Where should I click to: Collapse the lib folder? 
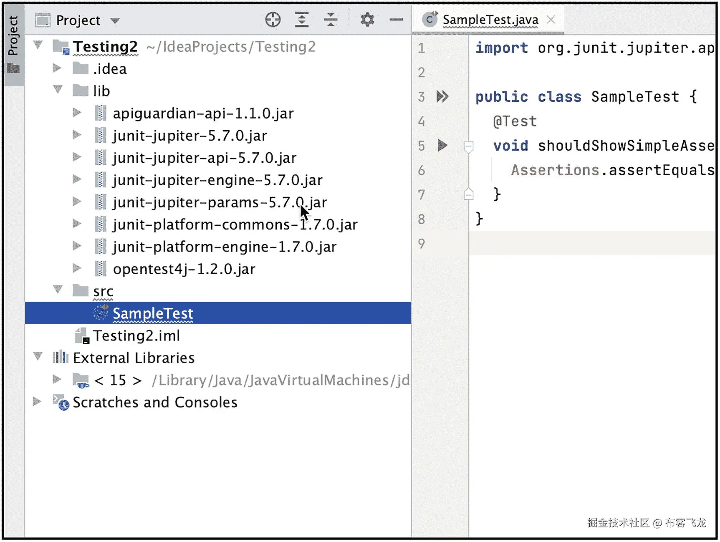[58, 89]
